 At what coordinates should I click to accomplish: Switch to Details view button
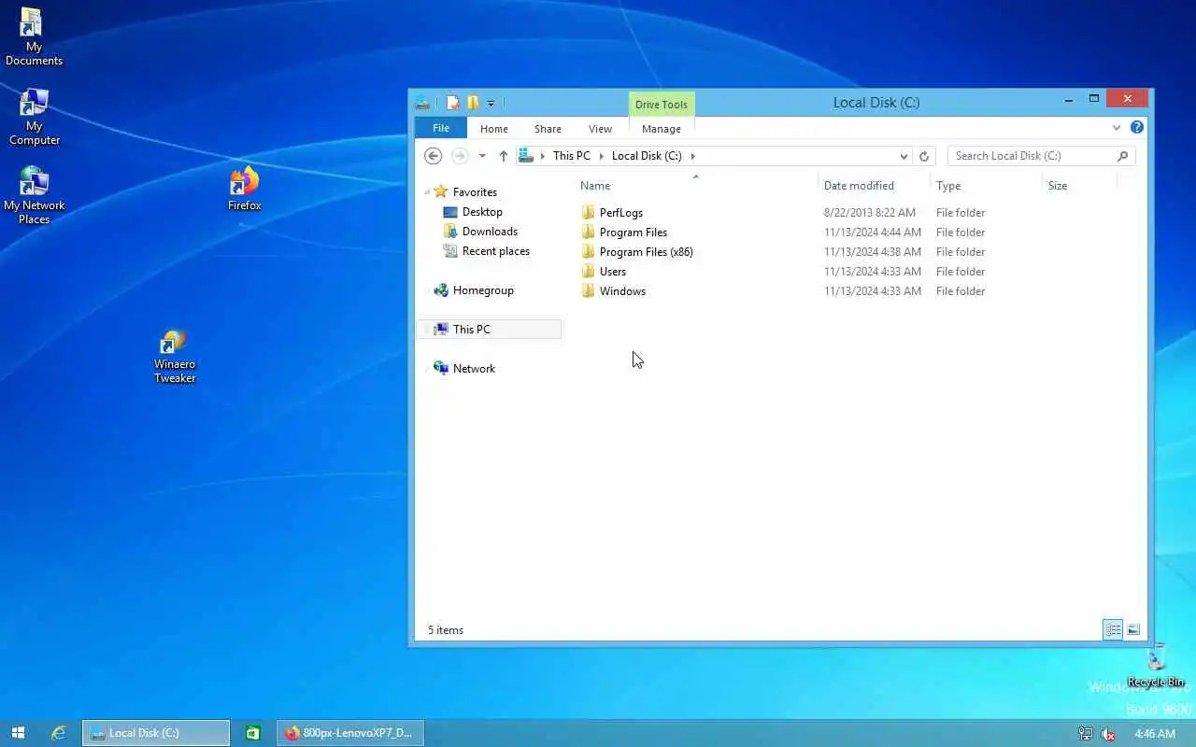[1113, 630]
